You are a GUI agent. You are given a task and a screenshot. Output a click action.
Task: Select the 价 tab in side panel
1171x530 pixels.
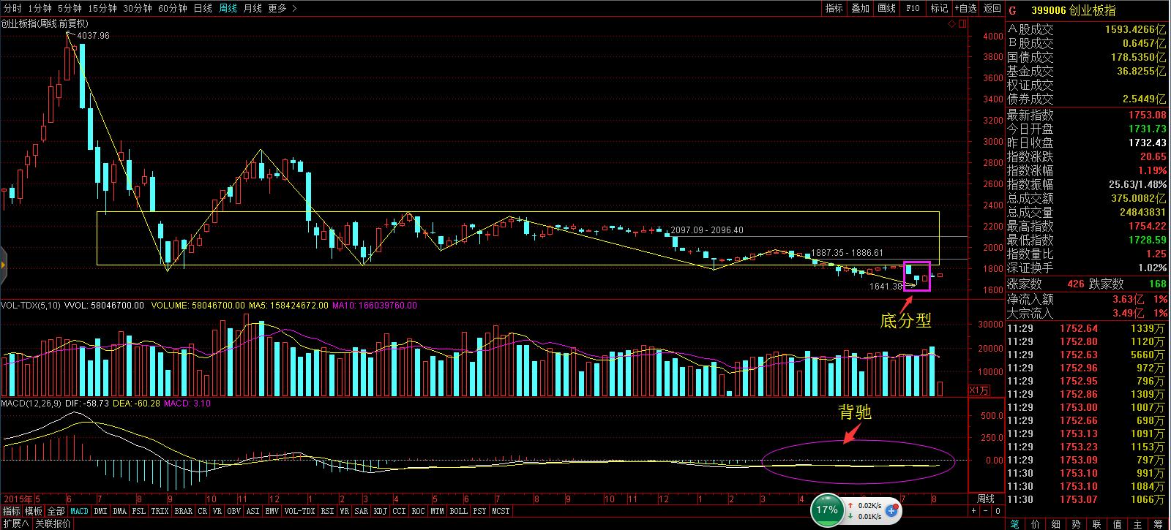pos(1035,524)
